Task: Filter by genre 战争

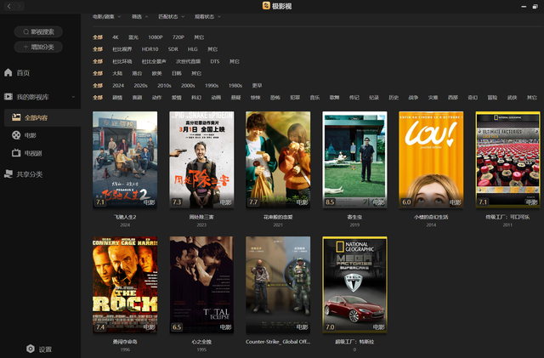Action: point(413,98)
